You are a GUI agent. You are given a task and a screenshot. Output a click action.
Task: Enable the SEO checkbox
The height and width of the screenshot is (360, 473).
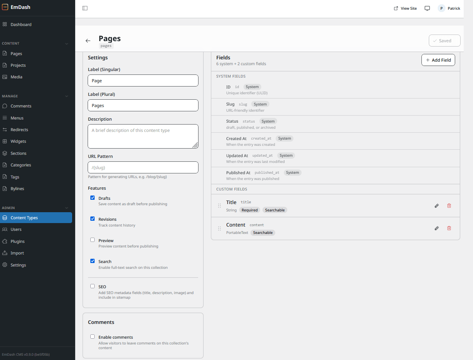point(92,286)
